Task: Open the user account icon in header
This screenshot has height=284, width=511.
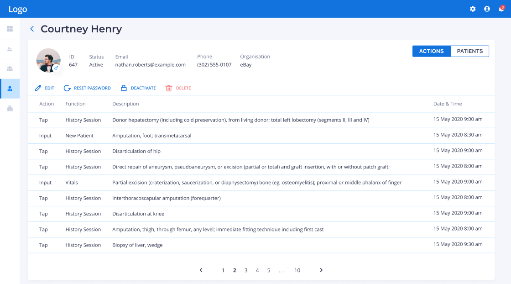Action: pyautogui.click(x=487, y=9)
